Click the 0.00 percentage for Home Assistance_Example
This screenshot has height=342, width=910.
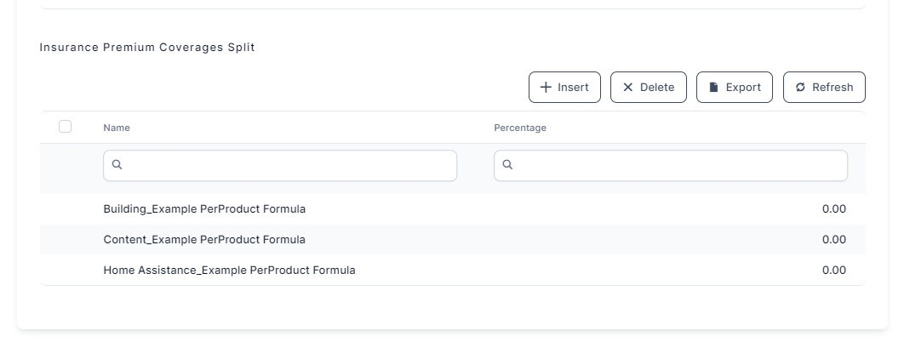[834, 271]
